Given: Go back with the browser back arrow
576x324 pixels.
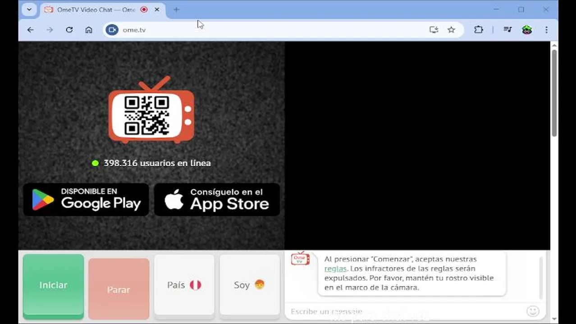Looking at the screenshot, I should click(30, 30).
